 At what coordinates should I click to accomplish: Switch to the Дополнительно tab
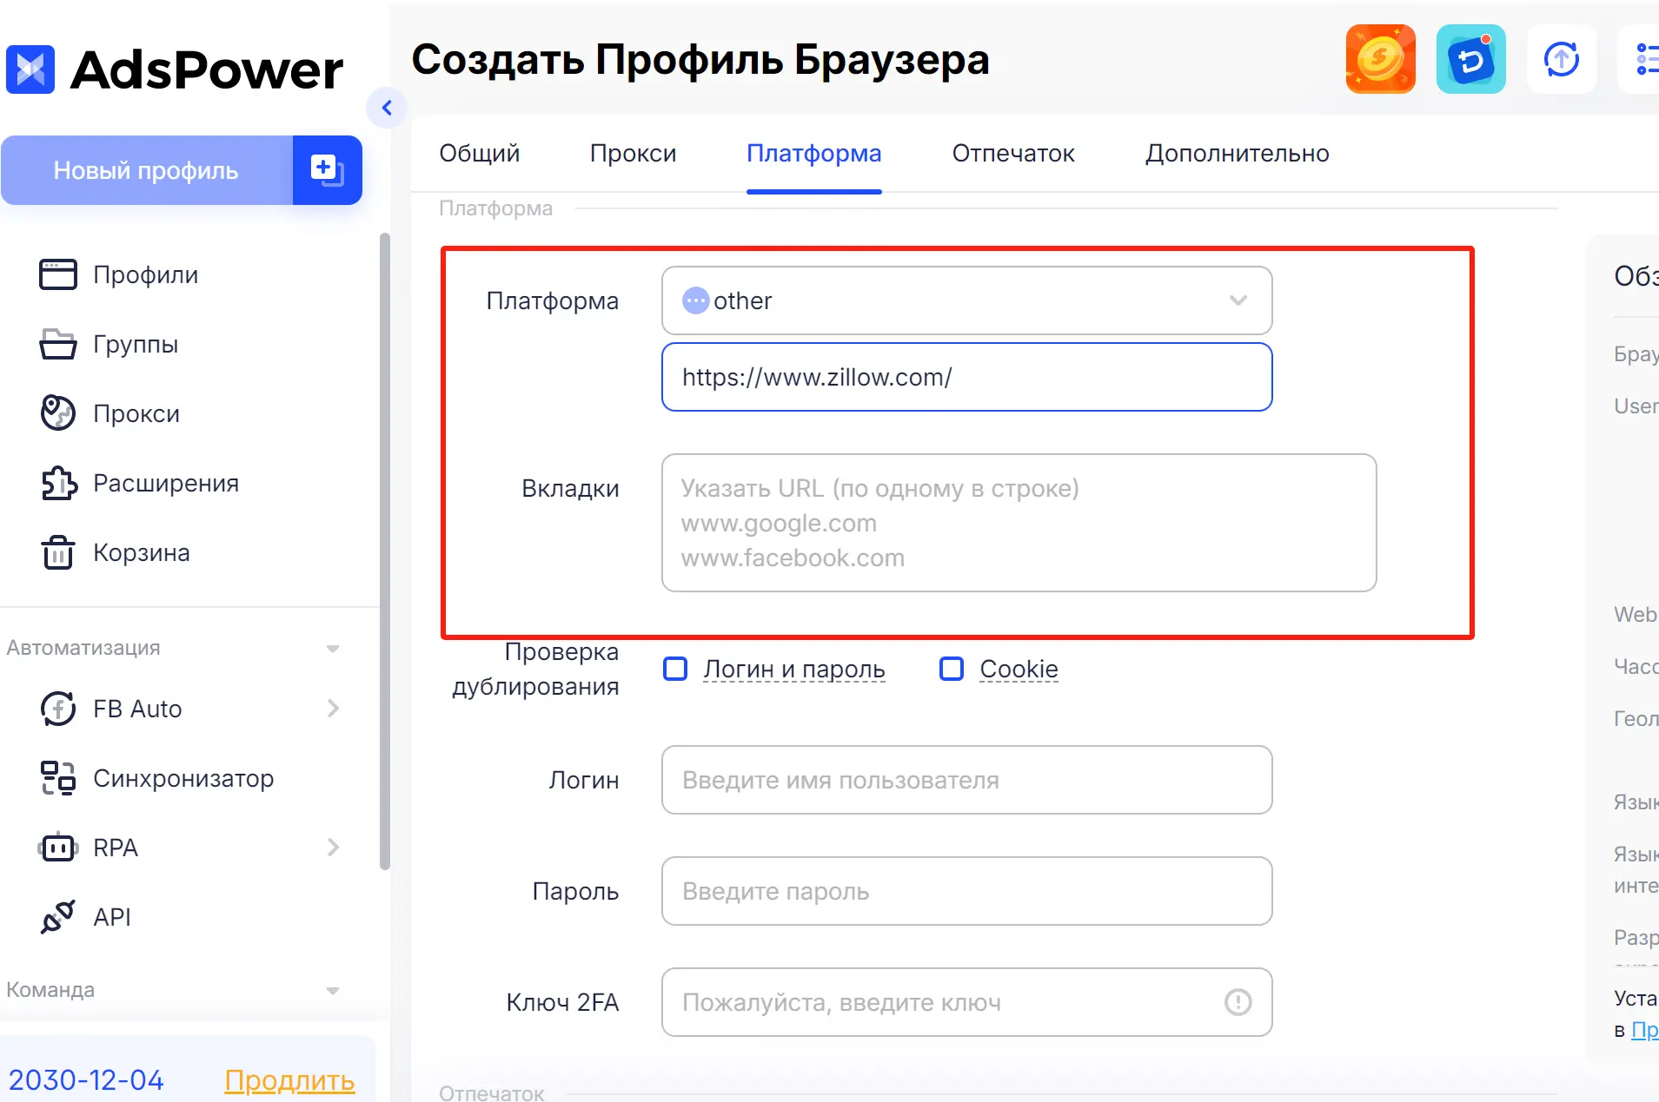point(1237,154)
